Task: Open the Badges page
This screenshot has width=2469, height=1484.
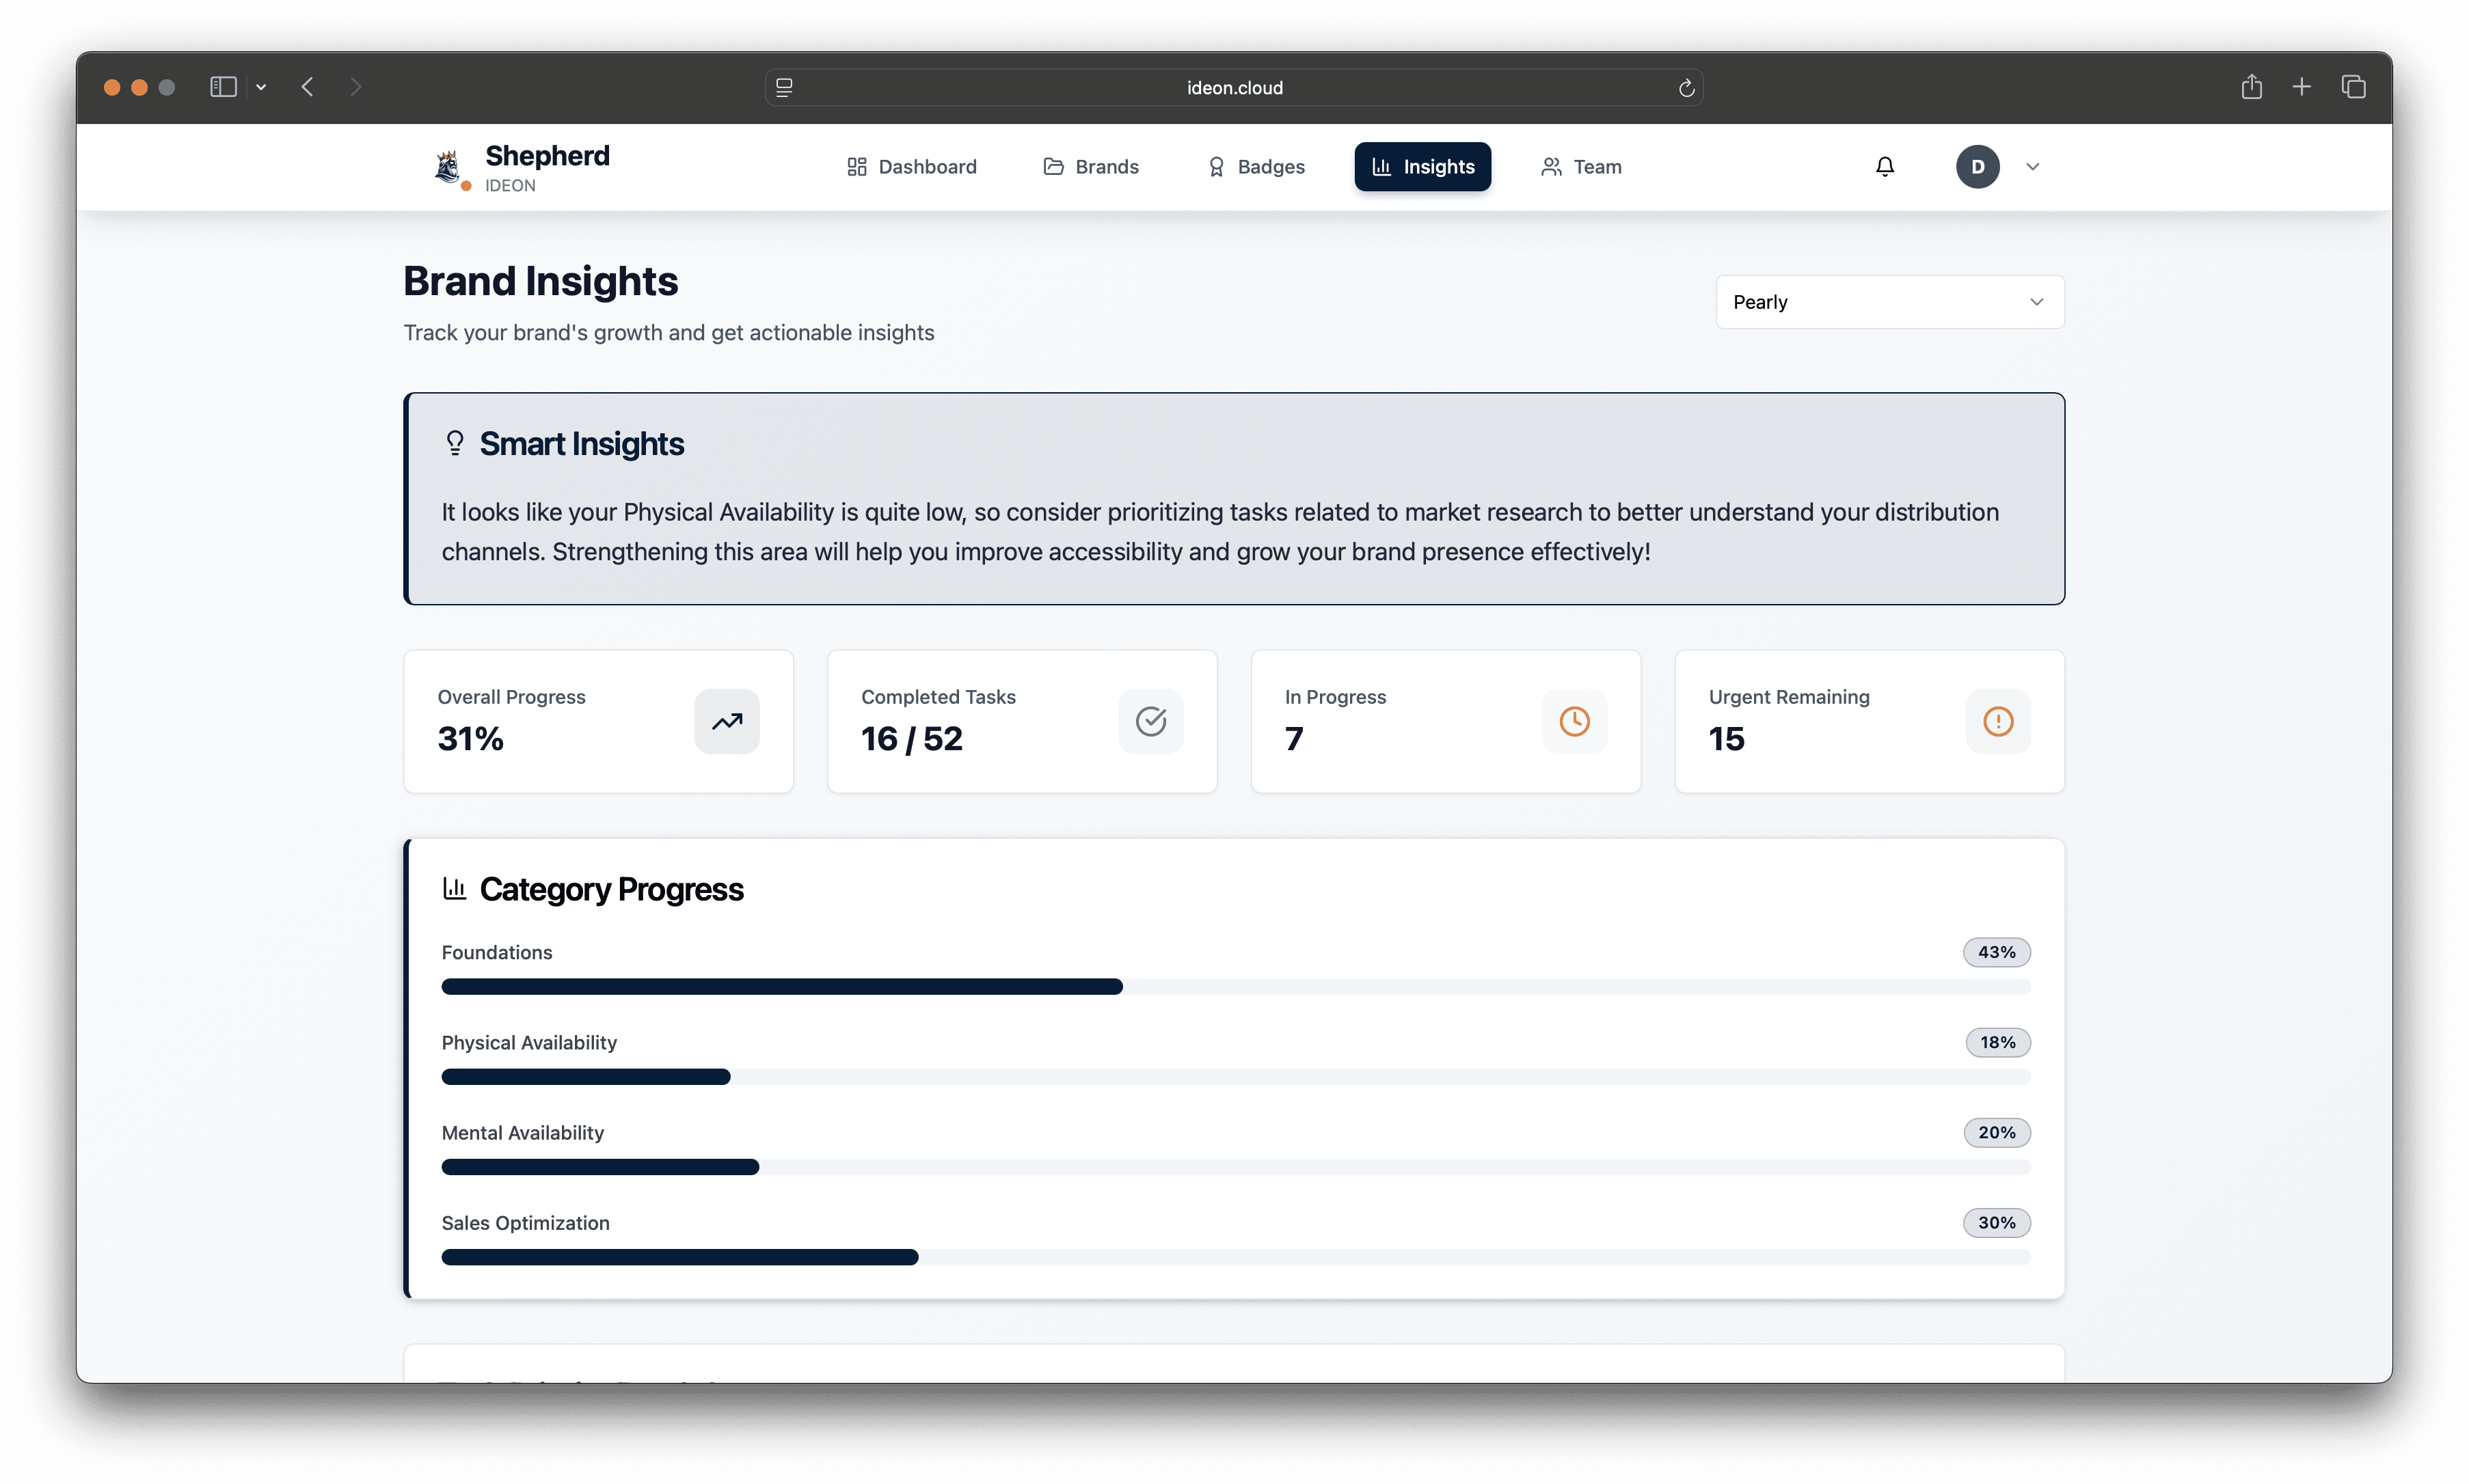Action: pos(1256,167)
